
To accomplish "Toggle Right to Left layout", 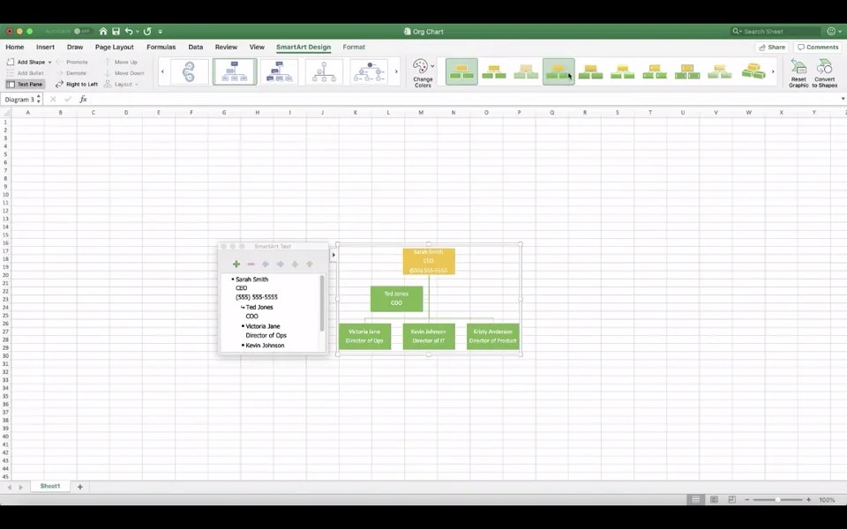I will click(77, 85).
